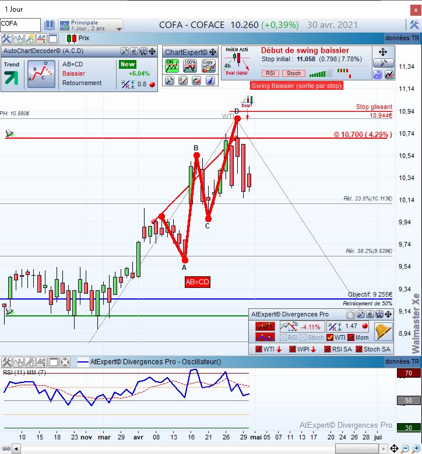Screen dimensions: 422x454
Task: Open the book icon next to COFA field
Action: [49, 25]
